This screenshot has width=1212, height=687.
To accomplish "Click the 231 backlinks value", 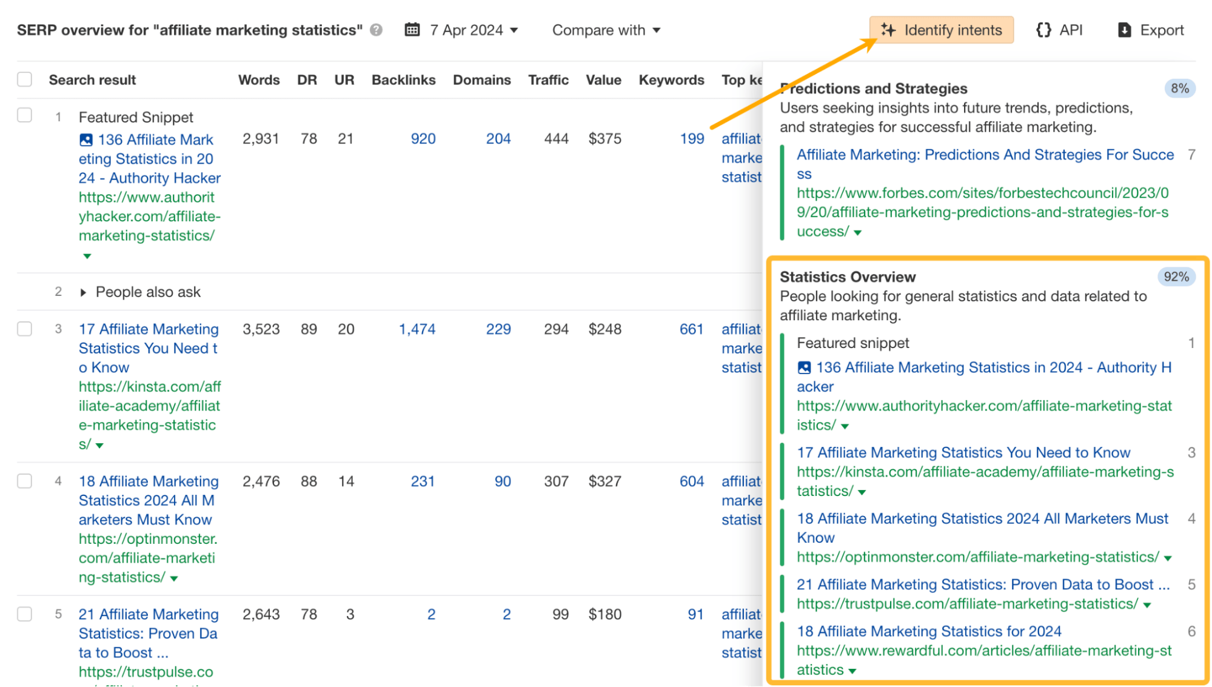I will [423, 481].
